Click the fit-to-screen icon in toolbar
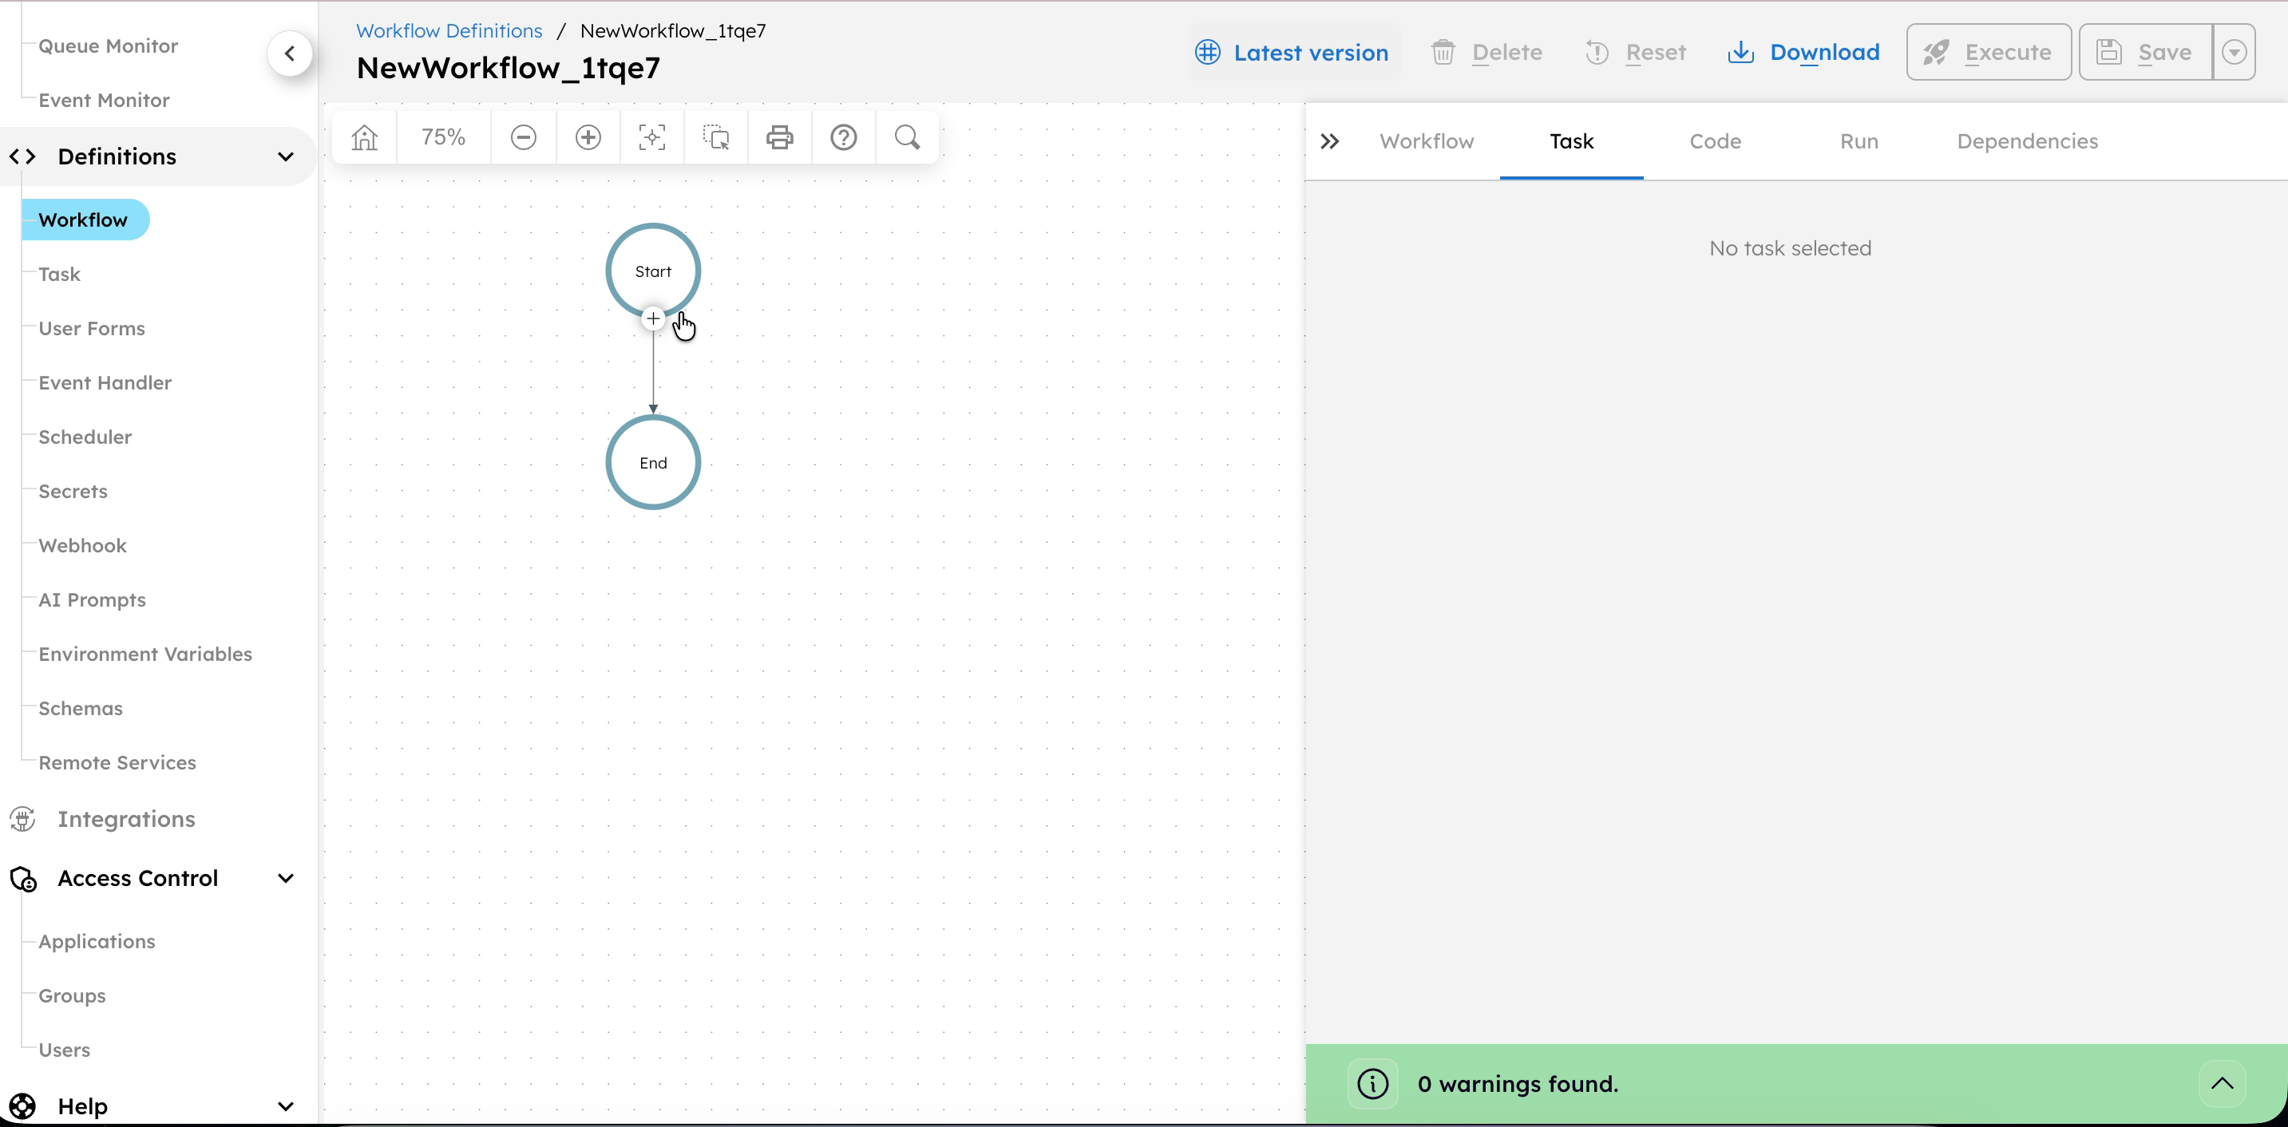 (x=652, y=137)
